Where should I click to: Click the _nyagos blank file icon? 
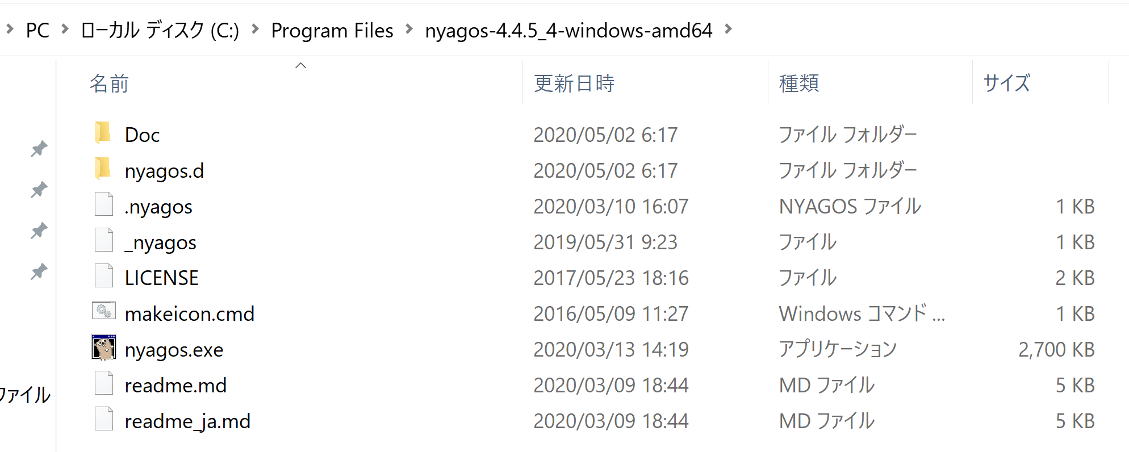[104, 240]
